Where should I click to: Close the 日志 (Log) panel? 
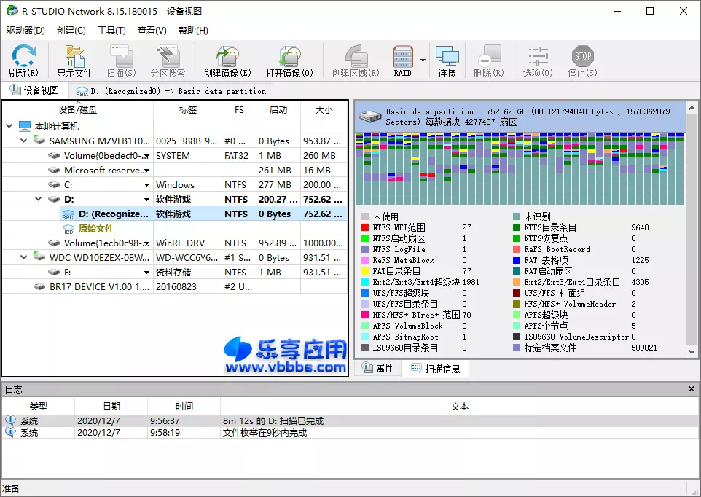click(x=691, y=388)
